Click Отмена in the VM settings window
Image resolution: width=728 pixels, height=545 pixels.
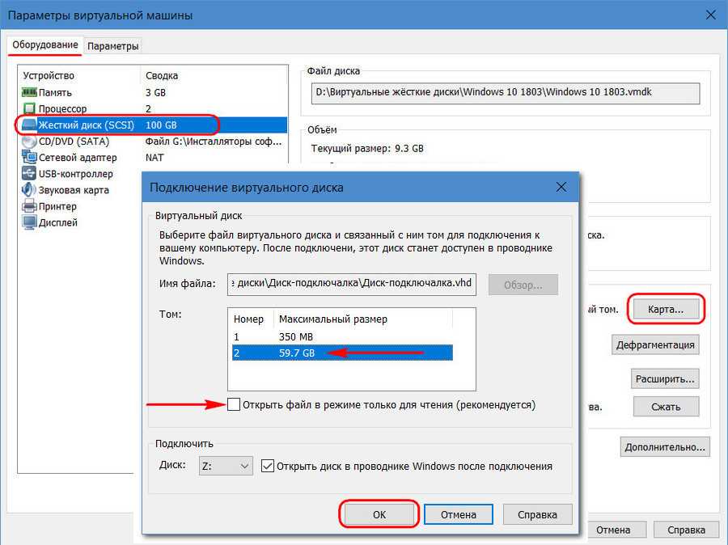613,530
